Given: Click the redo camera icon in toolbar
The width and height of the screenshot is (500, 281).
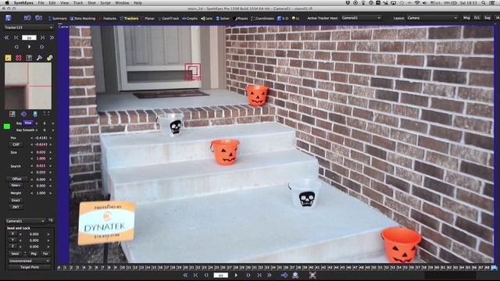Looking at the screenshot, I should pyautogui.click(x=38, y=18).
